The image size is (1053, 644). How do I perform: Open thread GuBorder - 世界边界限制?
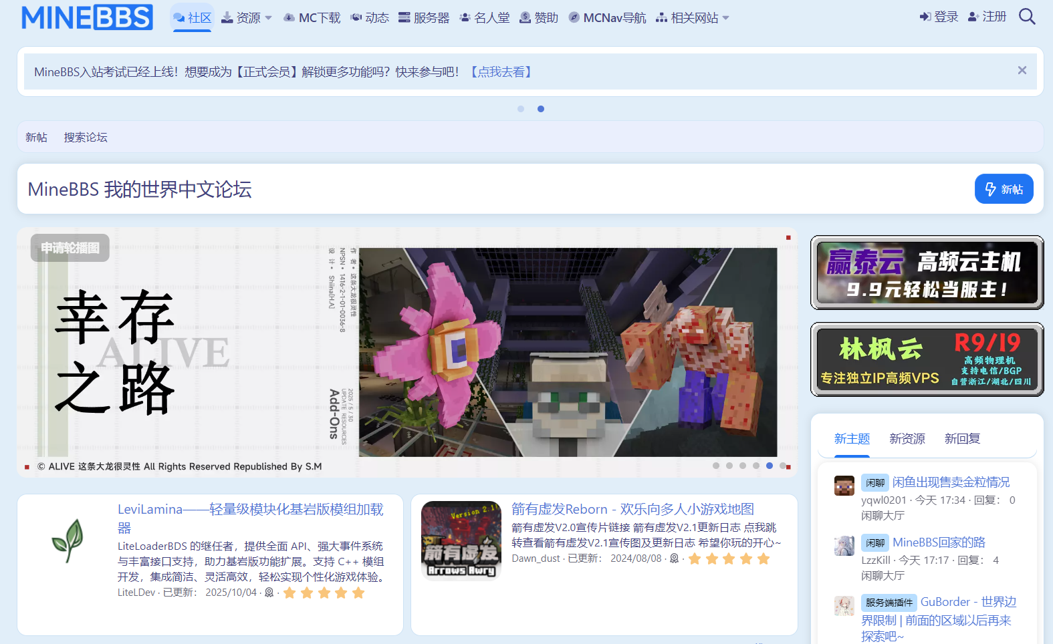pos(939,619)
